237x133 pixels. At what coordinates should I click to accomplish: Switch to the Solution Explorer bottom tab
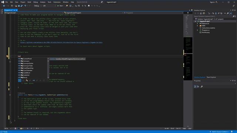pos(200,77)
